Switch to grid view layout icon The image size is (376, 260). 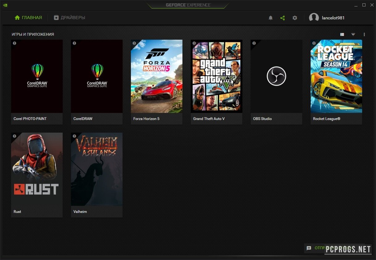click(x=342, y=34)
